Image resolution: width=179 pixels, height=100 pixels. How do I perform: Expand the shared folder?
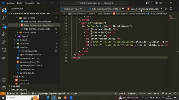coord(16,36)
